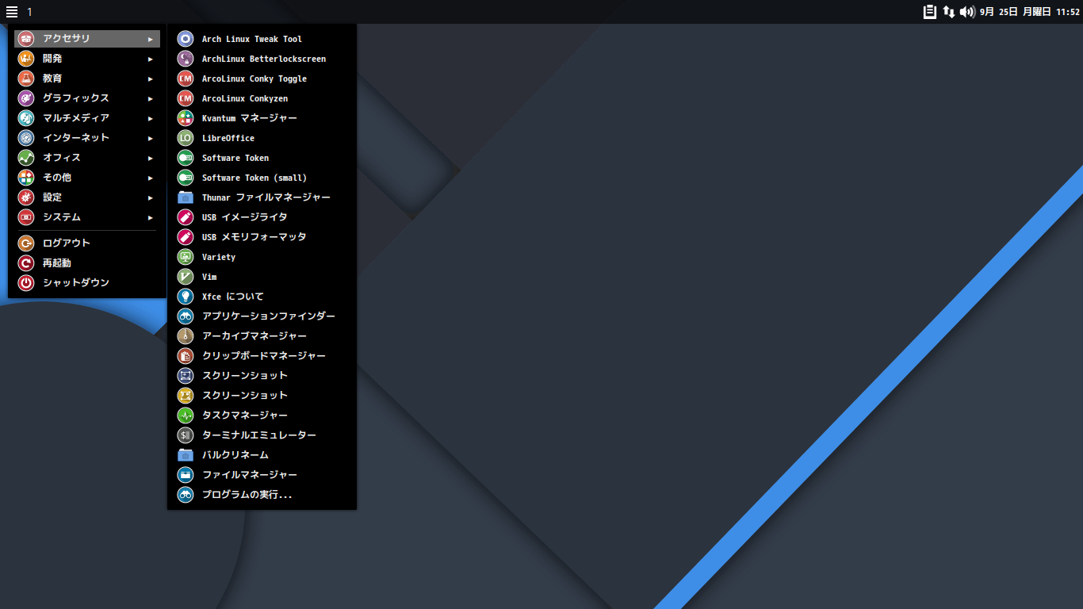Screen dimensions: 1083x609
Task: Open the 開発 category
Action: click(x=87, y=59)
